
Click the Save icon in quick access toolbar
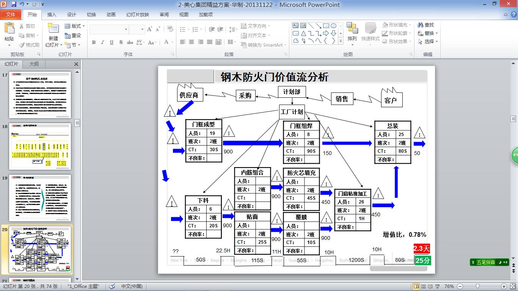click(x=14, y=5)
